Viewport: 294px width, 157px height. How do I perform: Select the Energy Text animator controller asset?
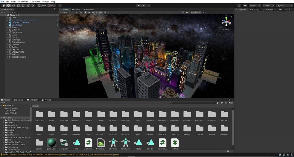coord(64,144)
